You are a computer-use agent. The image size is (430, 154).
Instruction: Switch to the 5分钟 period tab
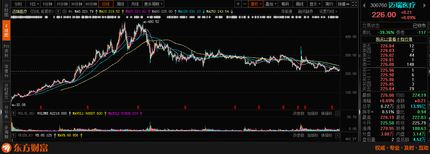coord(47,4)
